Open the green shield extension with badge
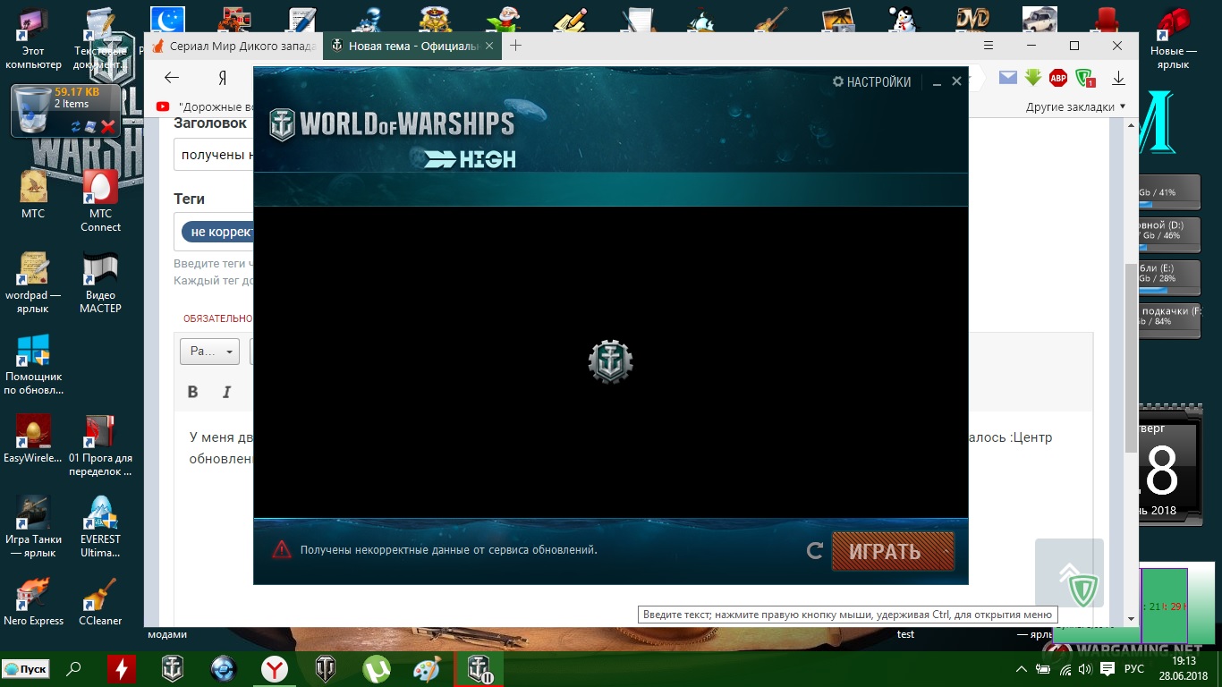1222x687 pixels. 1085,78
